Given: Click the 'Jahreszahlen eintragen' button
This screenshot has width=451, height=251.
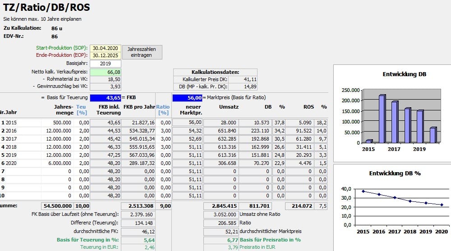Looking at the screenshot, I should pos(142,52).
